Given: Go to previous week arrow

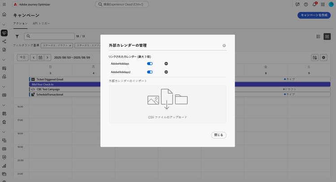Looking at the screenshot, I should (x=34, y=57).
